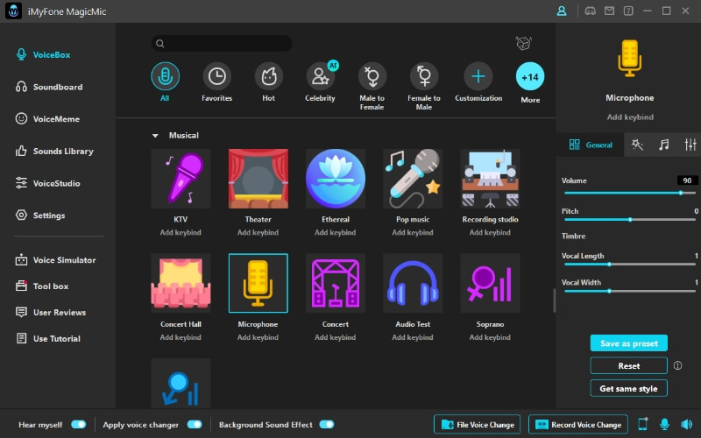Click the Reset button
Image resolution: width=701 pixels, height=438 pixels.
coord(628,365)
